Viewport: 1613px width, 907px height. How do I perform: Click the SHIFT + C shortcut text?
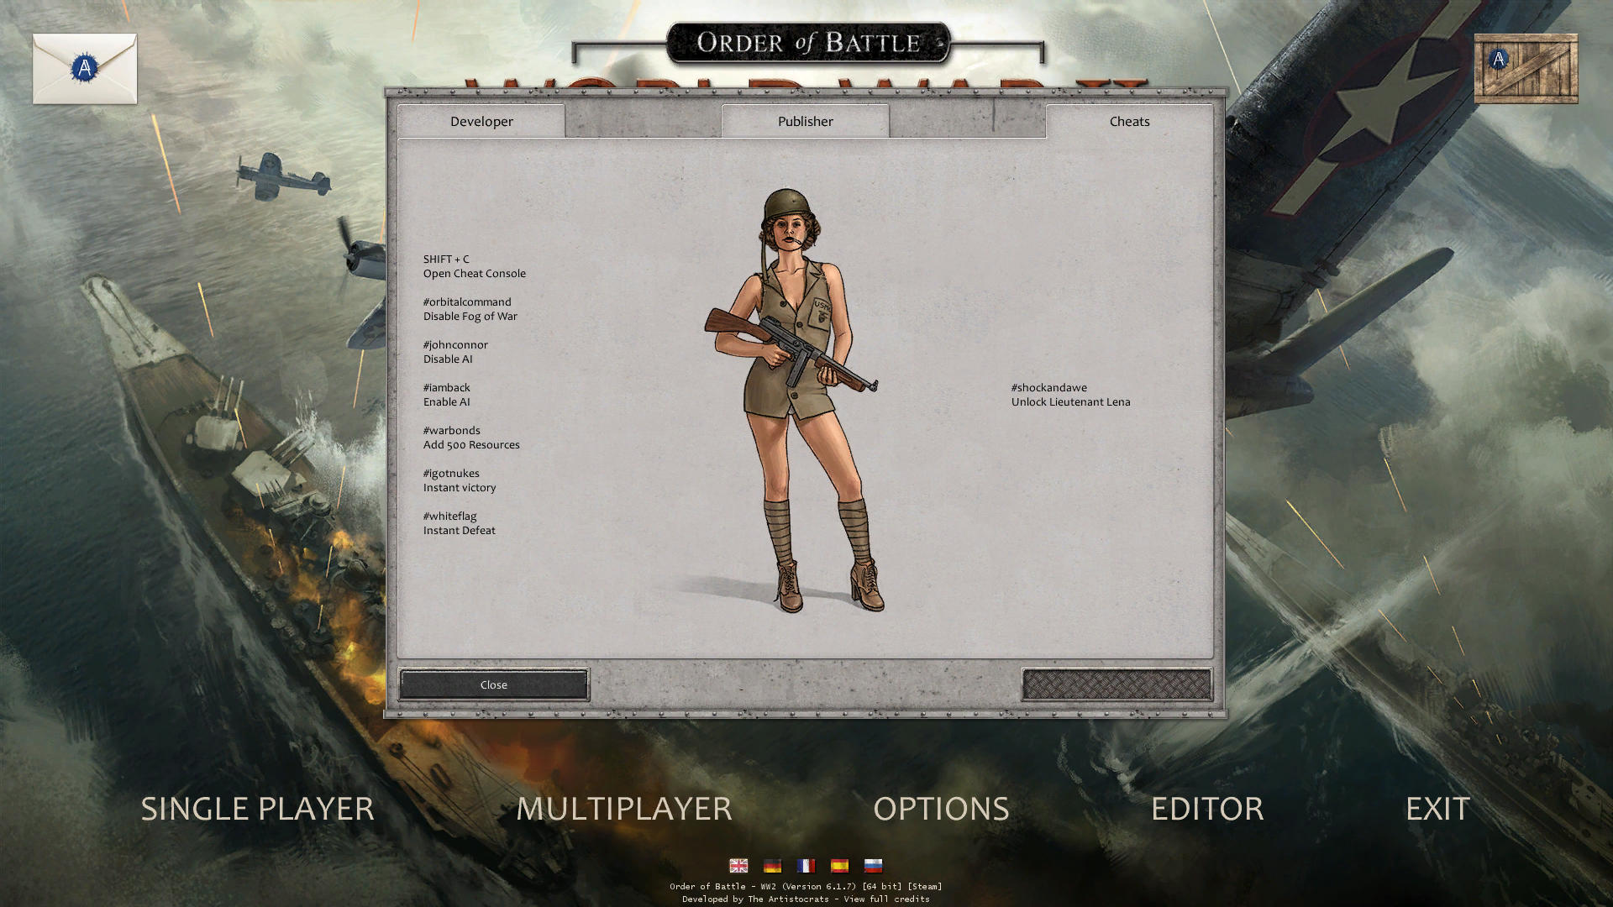[x=446, y=259]
